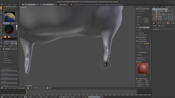Click the red Matcap preview sphere
The width and height of the screenshot is (175, 98).
click(143, 68)
